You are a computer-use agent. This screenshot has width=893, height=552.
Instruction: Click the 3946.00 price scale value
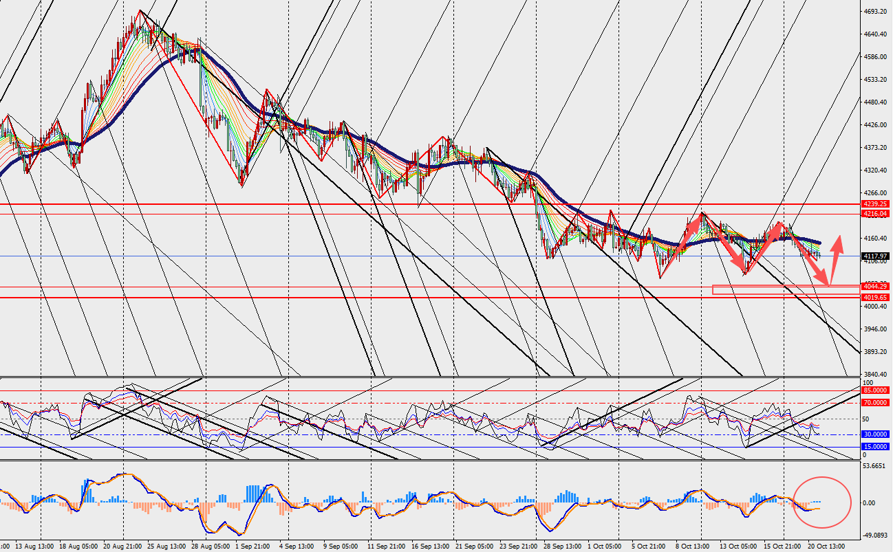[876, 329]
